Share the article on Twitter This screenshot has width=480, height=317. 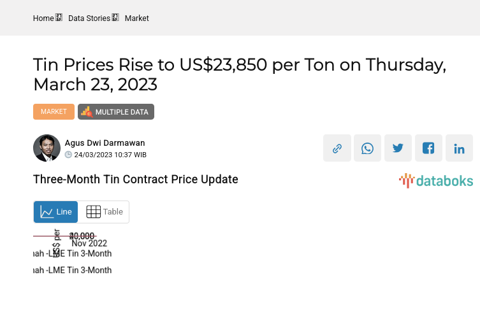point(398,148)
